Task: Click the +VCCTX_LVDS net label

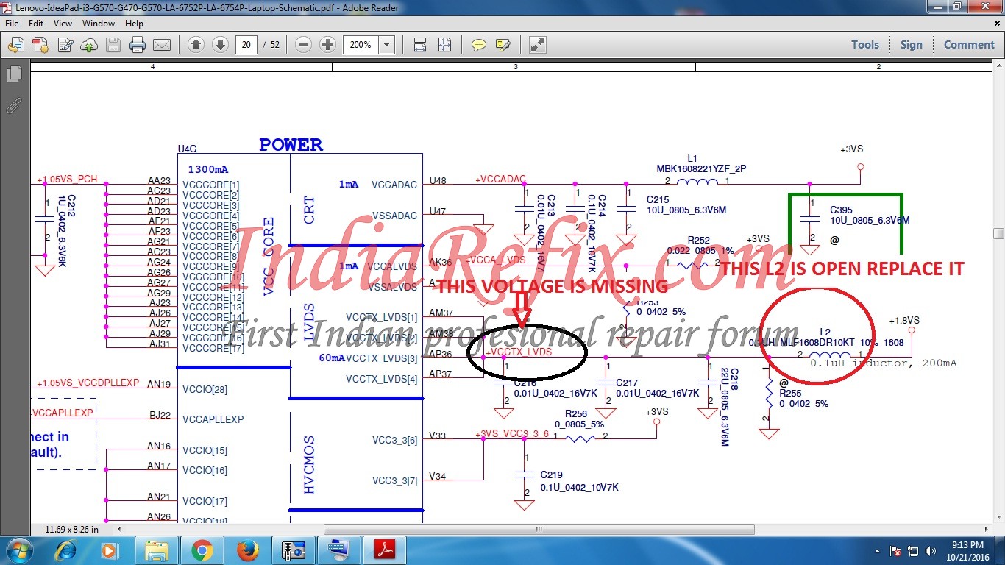Action: [519, 352]
